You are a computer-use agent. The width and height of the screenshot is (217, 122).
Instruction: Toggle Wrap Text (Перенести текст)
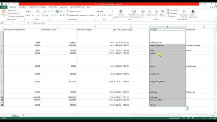(74, 12)
